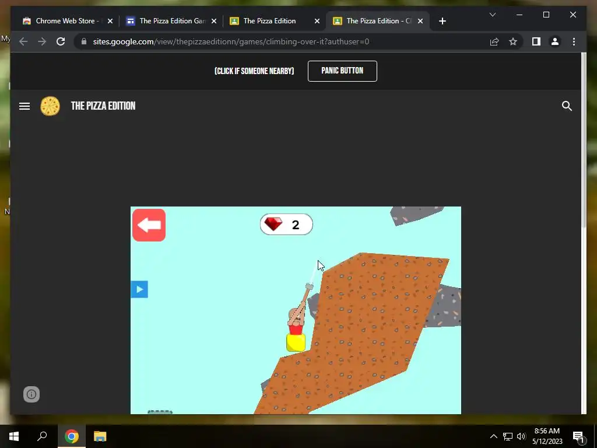The height and width of the screenshot is (448, 597).
Task: Click the page vertical scrollbar
Action: point(584,141)
